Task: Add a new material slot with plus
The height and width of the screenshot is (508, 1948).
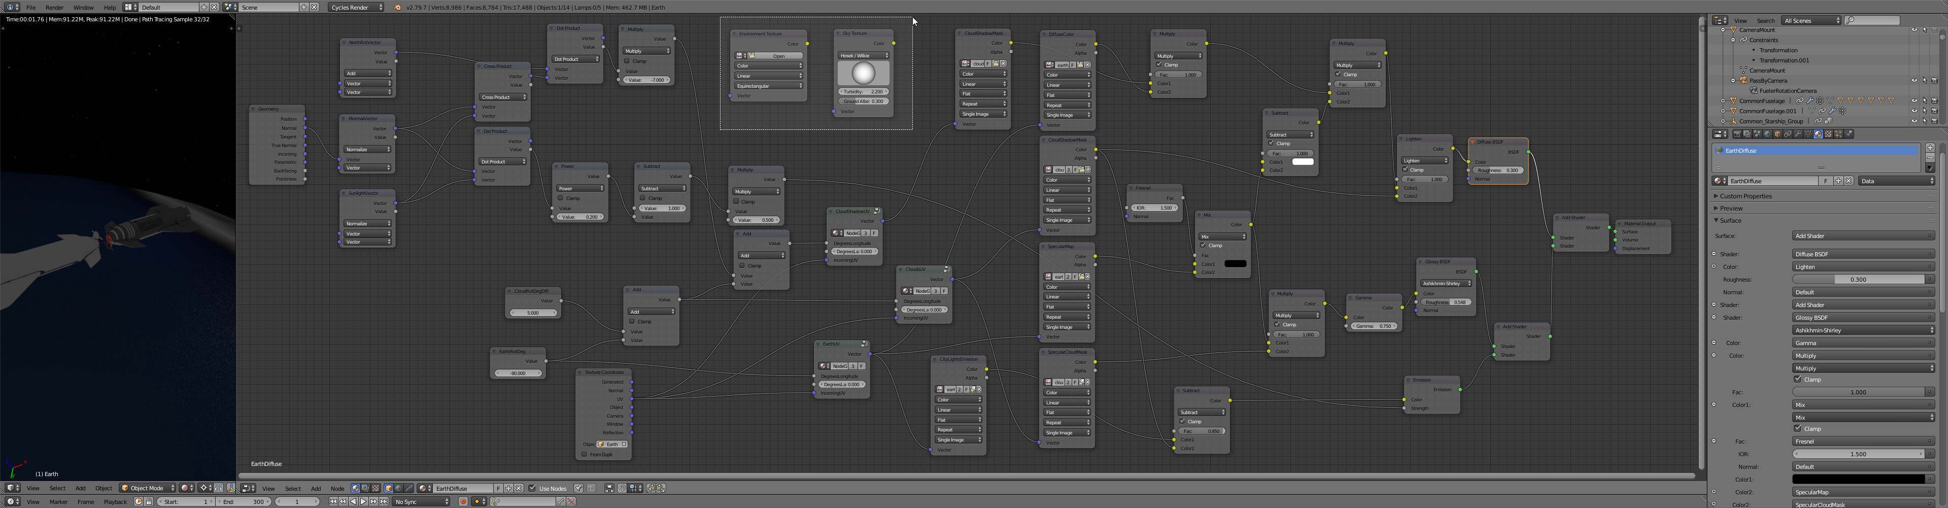Action: [1930, 147]
